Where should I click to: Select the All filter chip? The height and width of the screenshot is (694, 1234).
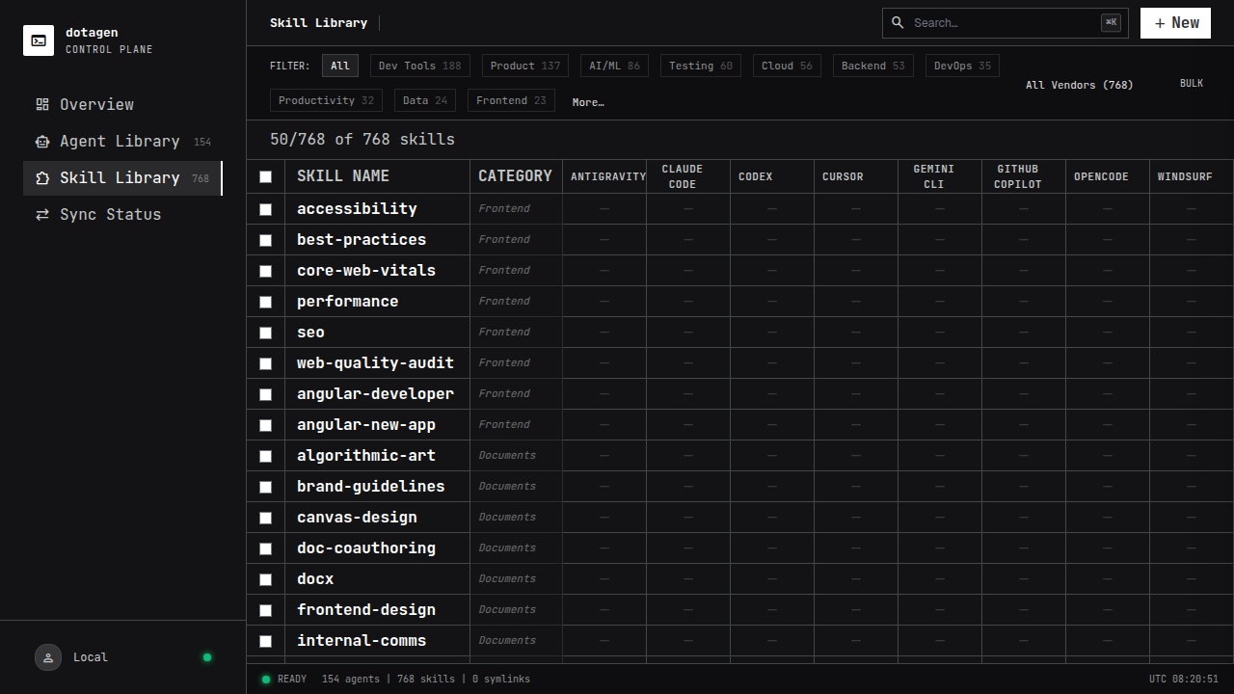click(x=340, y=66)
